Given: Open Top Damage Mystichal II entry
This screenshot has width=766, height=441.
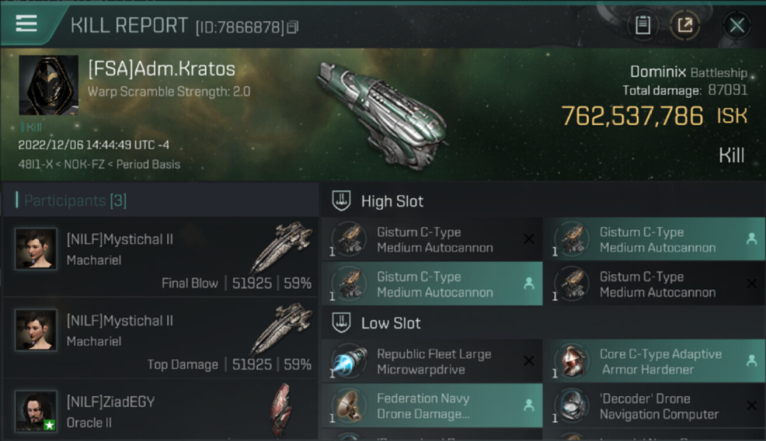Looking at the screenshot, I should coord(160,340).
